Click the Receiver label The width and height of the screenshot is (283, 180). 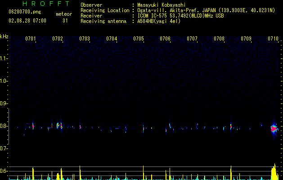point(91,16)
